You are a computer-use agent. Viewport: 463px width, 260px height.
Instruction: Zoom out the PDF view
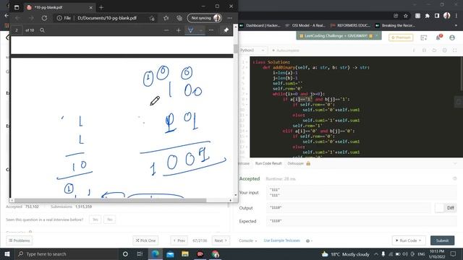[x=166, y=30]
